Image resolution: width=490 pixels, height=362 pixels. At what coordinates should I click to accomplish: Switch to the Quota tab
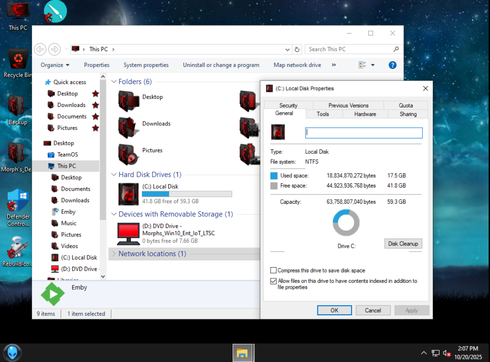click(406, 105)
